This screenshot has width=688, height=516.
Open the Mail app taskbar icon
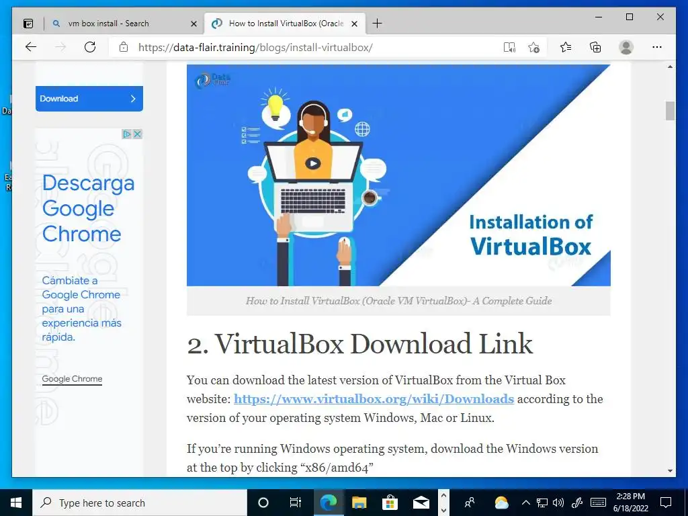[x=421, y=503]
